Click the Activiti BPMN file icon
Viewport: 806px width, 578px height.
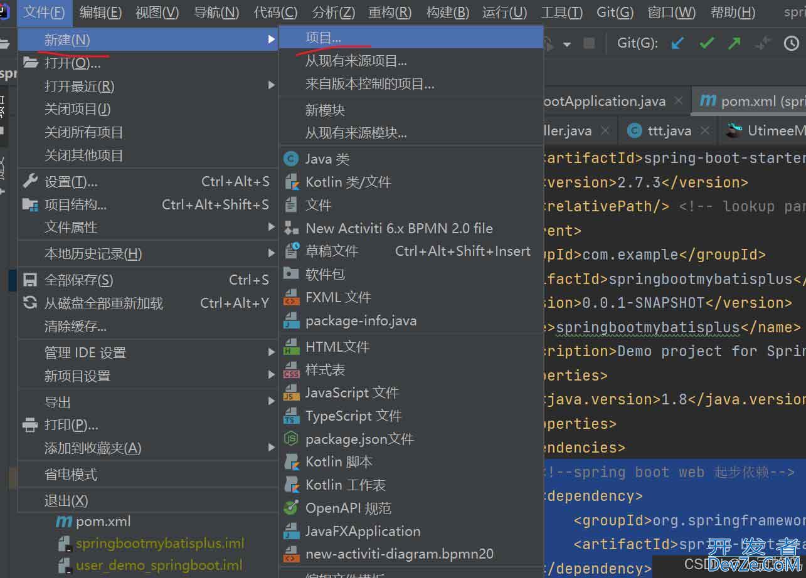(x=292, y=228)
